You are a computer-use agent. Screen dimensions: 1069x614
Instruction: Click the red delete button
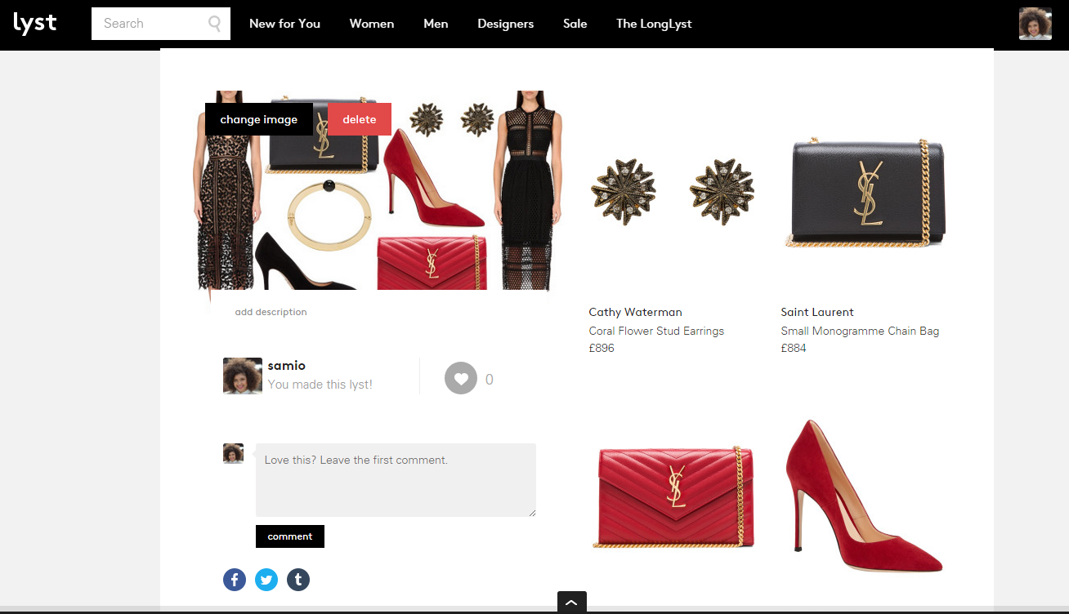click(x=360, y=119)
